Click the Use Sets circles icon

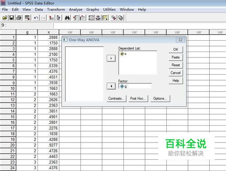click(x=121, y=18)
